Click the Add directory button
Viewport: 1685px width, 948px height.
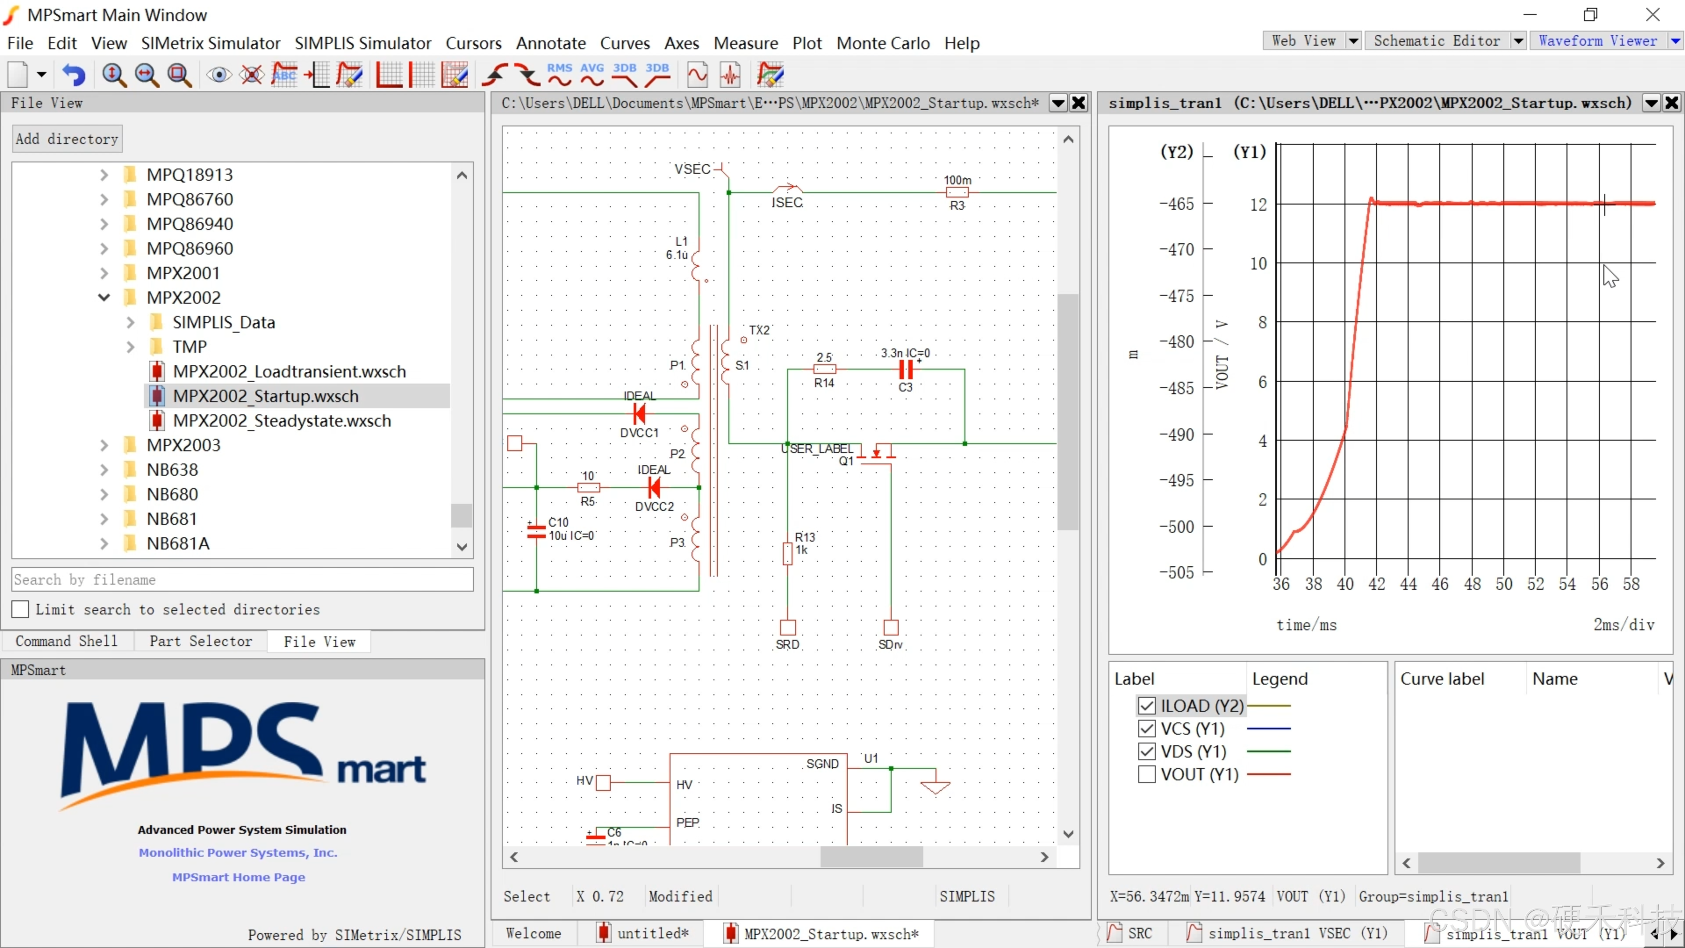coord(67,139)
